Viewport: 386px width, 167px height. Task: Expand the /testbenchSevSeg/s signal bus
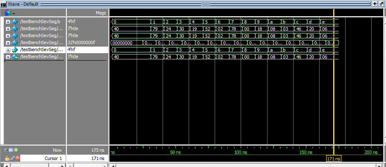(8, 21)
